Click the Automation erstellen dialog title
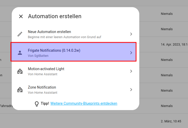The width and height of the screenshot is (188, 128). click(55, 16)
